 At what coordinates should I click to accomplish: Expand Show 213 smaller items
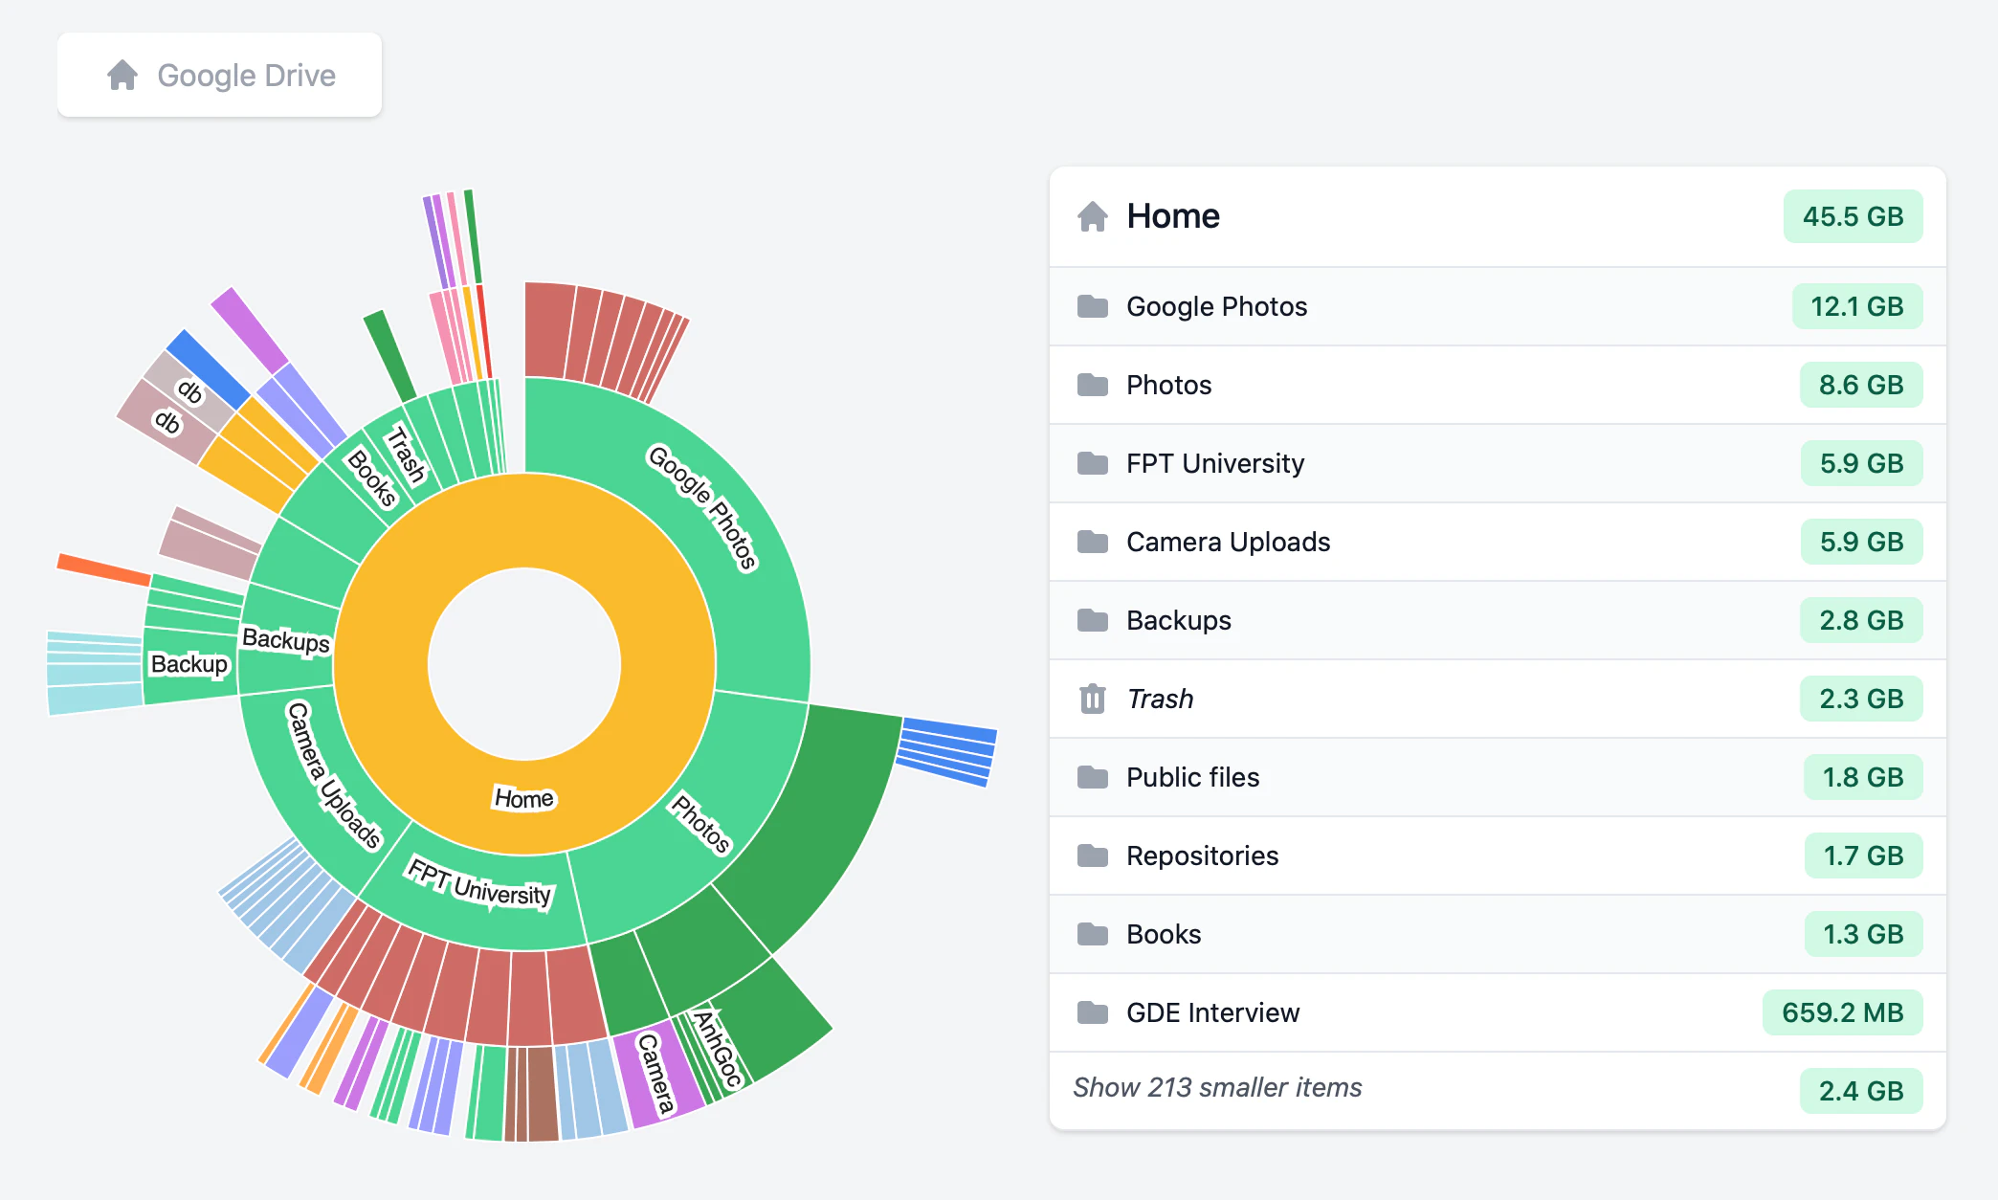[x=1217, y=1088]
